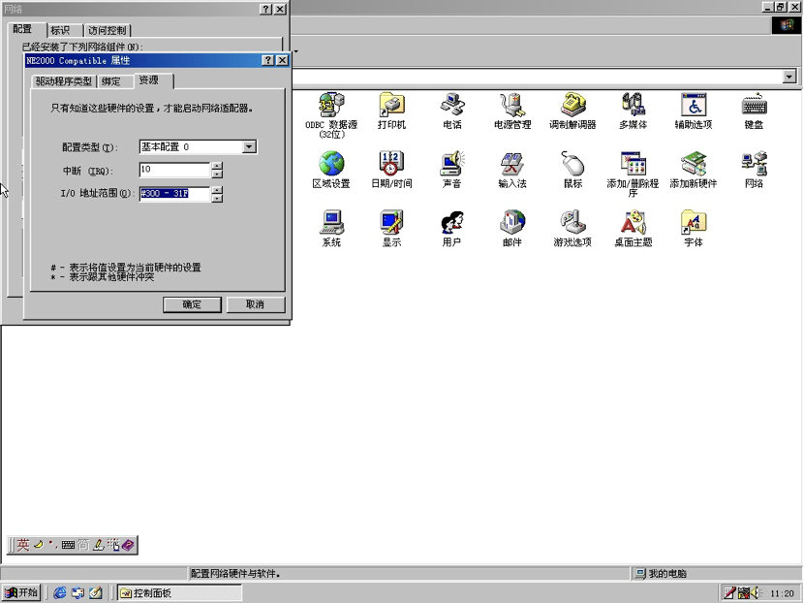The height and width of the screenshot is (603, 804).
Task: Click the 开始 (Start) button
Action: 19,591
